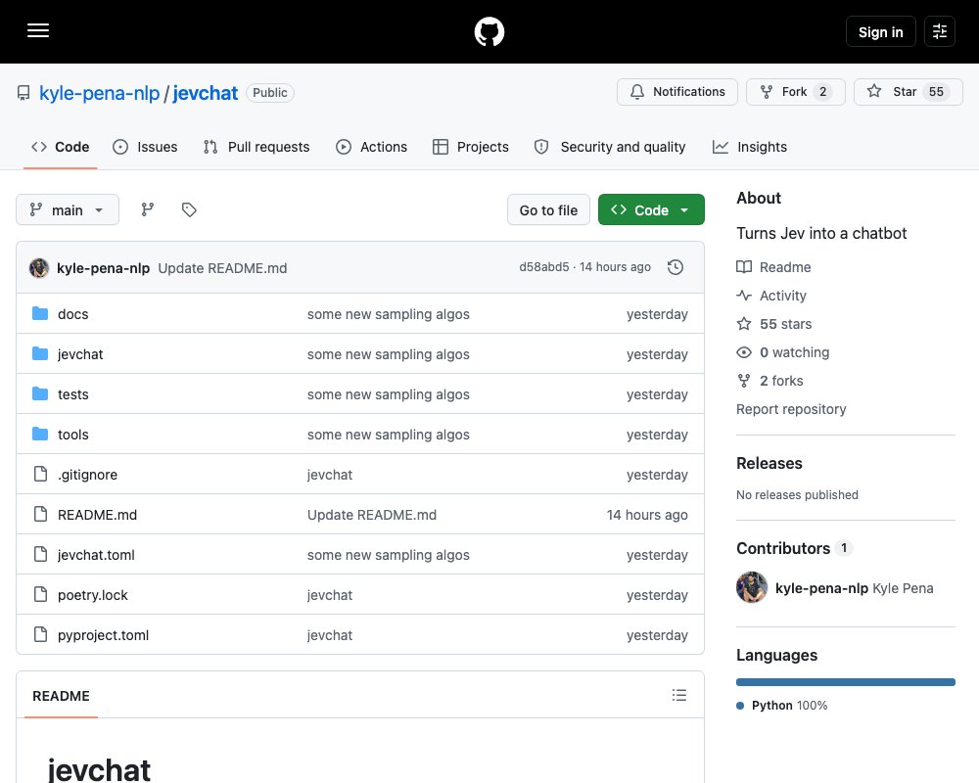Click the tests folder icon

tap(40, 394)
